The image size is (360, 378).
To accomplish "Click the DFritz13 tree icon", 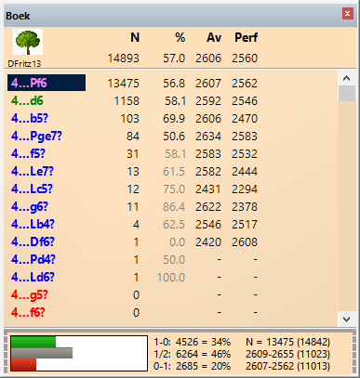I will (28, 42).
